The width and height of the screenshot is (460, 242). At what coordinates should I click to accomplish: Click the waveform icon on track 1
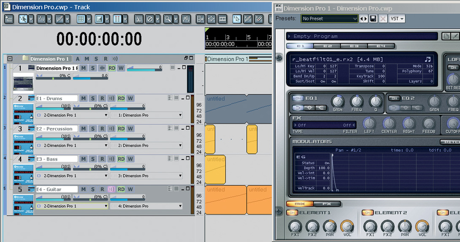click(x=102, y=68)
